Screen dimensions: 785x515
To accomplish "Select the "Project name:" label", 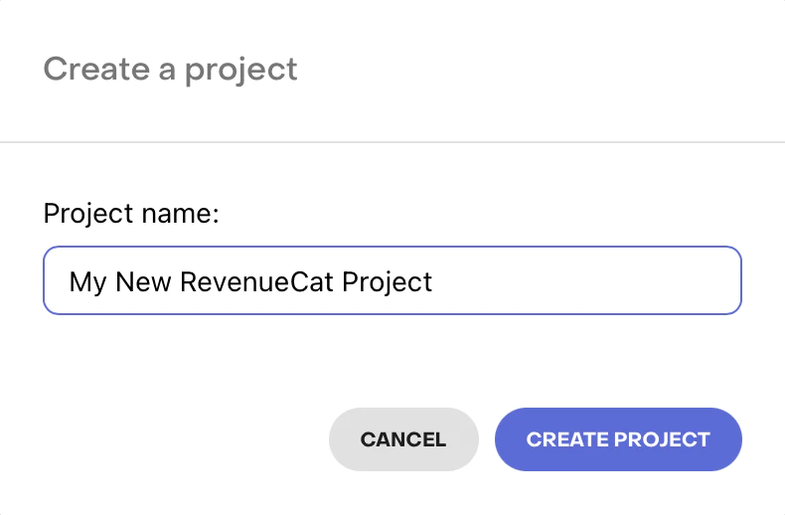I will pyautogui.click(x=131, y=214).
